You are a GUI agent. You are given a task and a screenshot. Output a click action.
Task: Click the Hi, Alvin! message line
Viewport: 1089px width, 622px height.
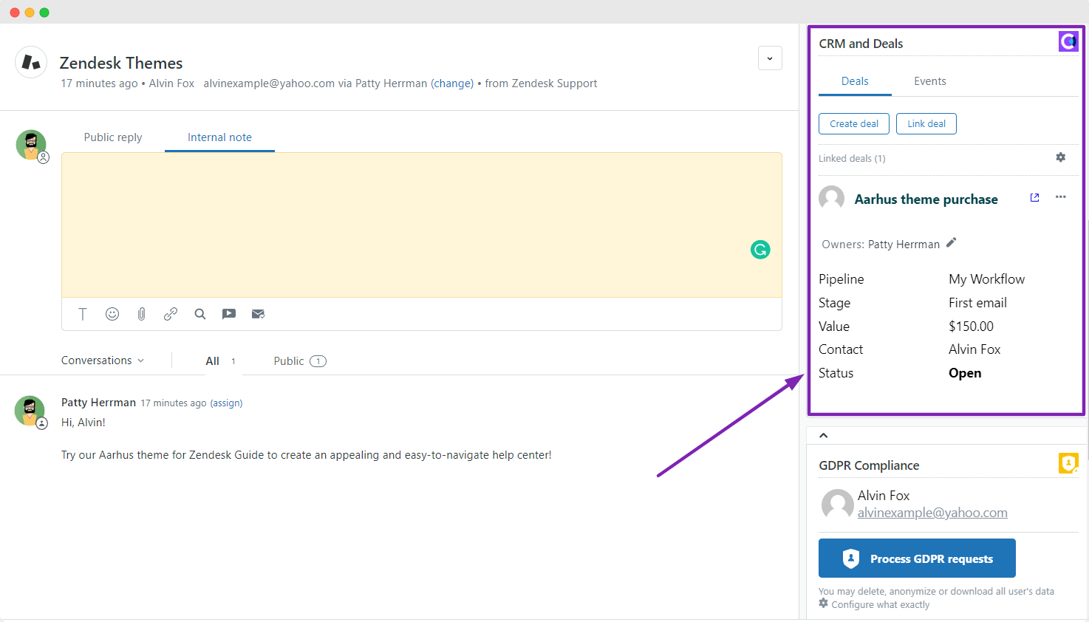pos(83,423)
